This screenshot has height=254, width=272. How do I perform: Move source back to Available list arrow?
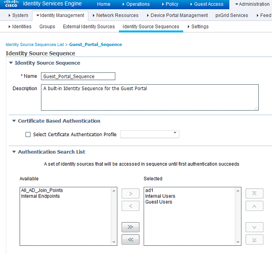coord(130,206)
